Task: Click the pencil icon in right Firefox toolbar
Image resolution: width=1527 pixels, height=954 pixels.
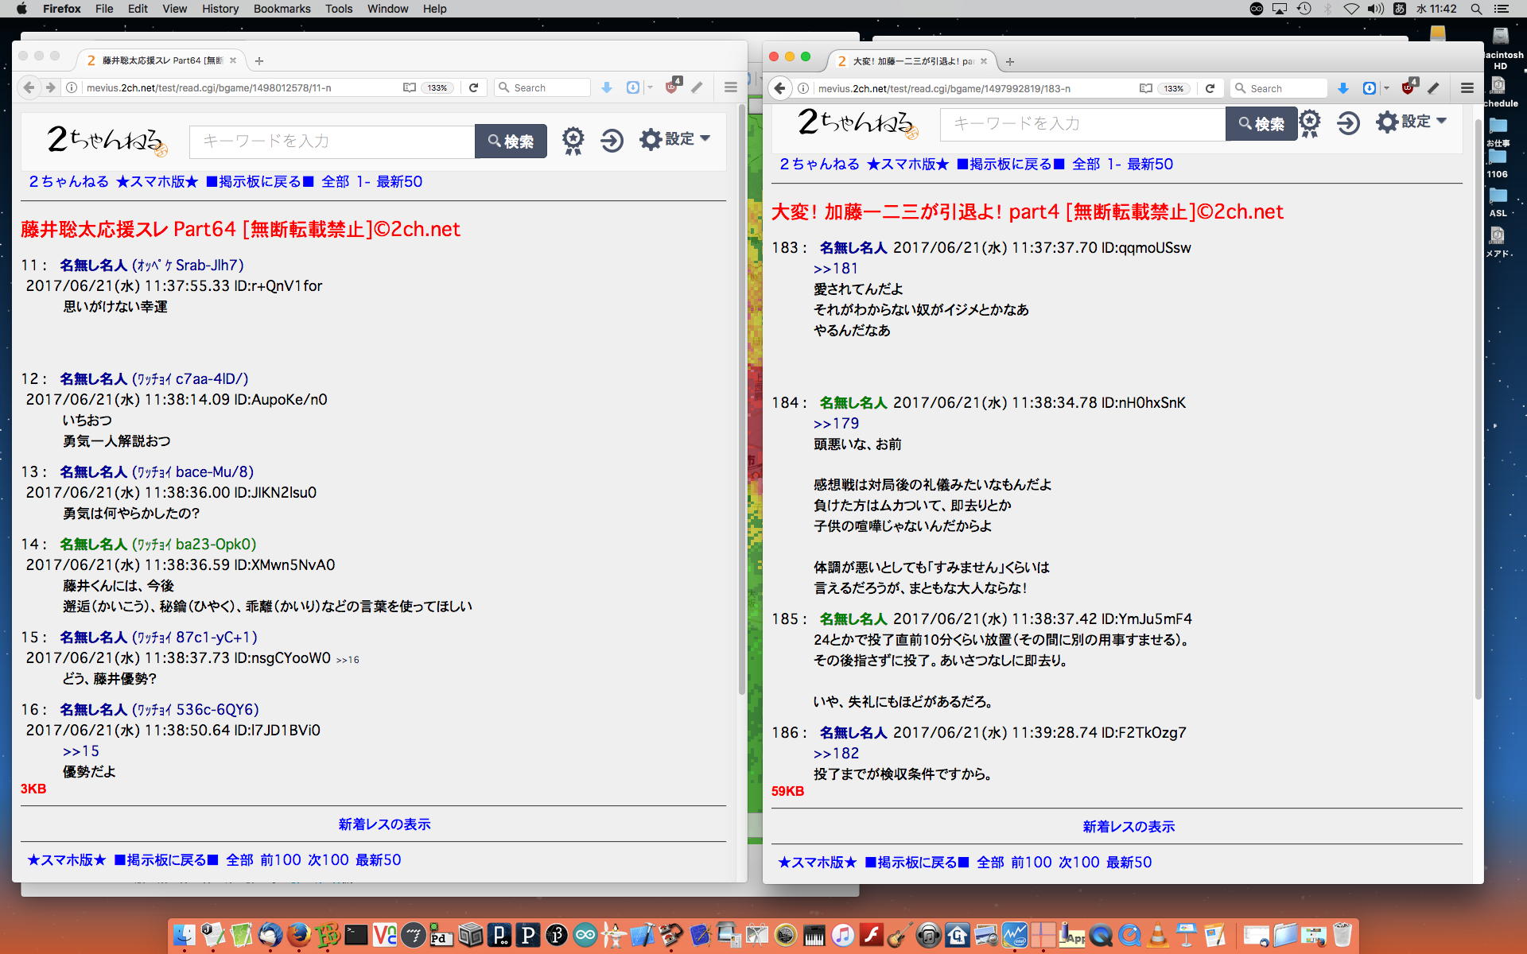Action: [1433, 88]
